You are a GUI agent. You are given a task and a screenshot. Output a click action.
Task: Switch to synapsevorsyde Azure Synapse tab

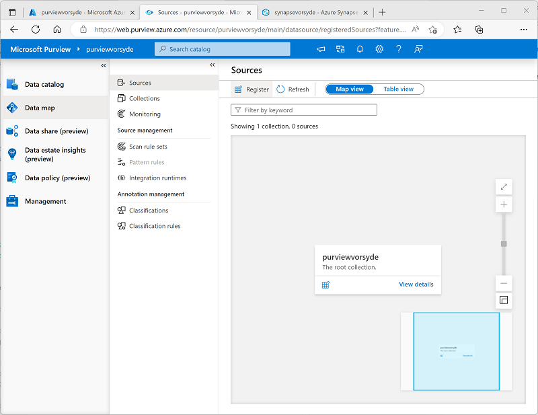(315, 12)
